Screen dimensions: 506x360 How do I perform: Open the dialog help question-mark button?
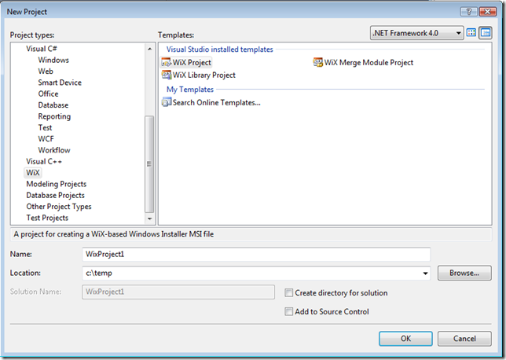pyautogui.click(x=469, y=12)
